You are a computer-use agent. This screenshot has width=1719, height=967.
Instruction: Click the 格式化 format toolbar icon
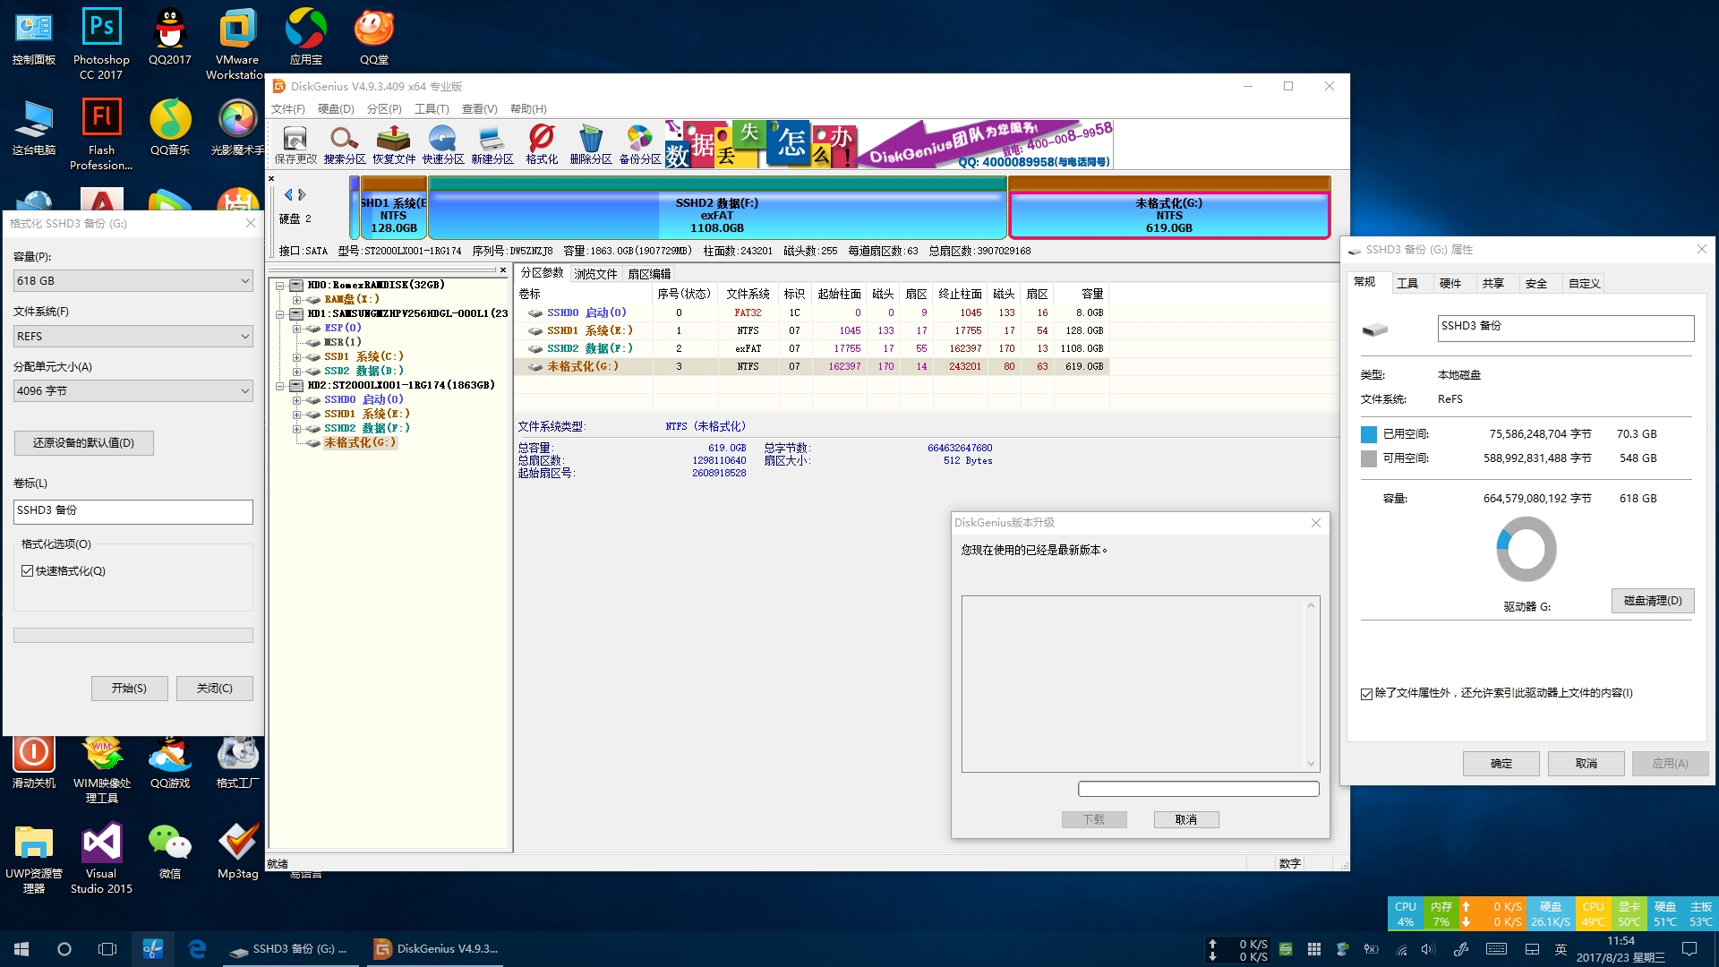[x=542, y=144]
